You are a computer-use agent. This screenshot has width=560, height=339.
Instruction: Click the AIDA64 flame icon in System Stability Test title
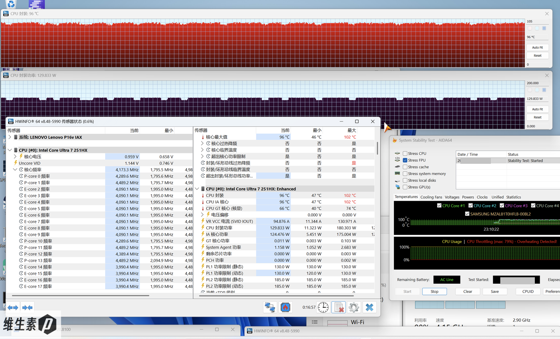tap(395, 140)
